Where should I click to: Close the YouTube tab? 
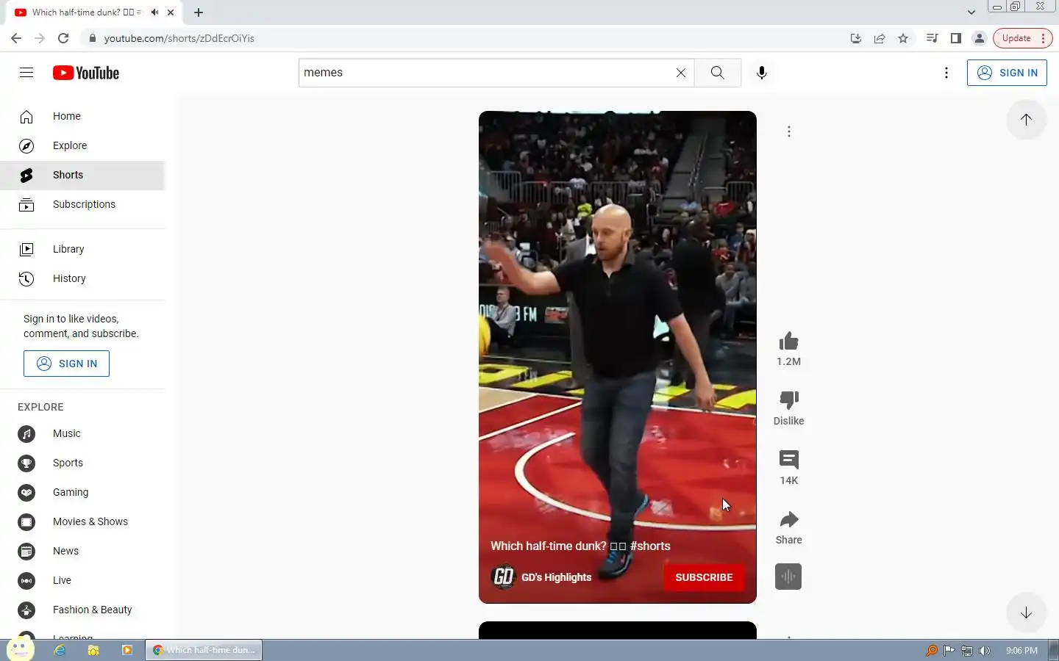(x=171, y=12)
